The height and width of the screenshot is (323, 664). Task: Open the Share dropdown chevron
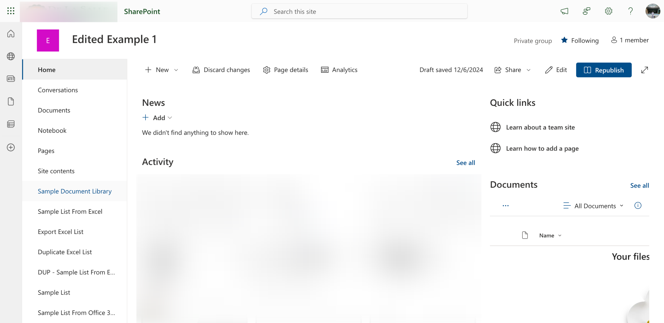529,70
